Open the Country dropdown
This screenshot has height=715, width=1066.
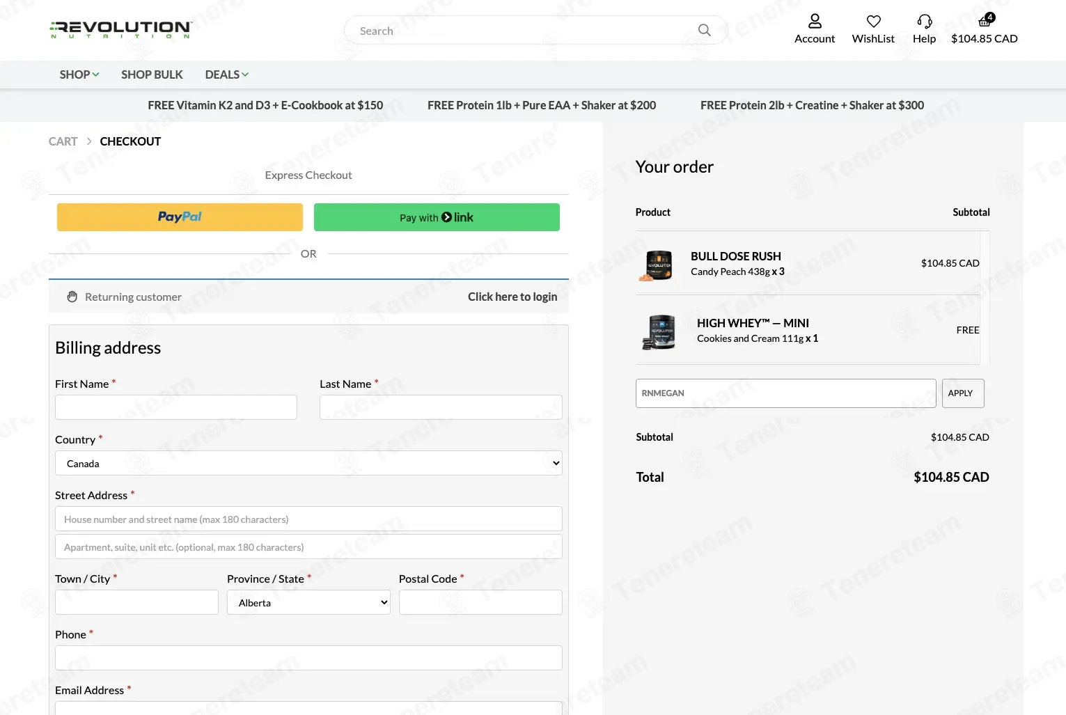308,463
